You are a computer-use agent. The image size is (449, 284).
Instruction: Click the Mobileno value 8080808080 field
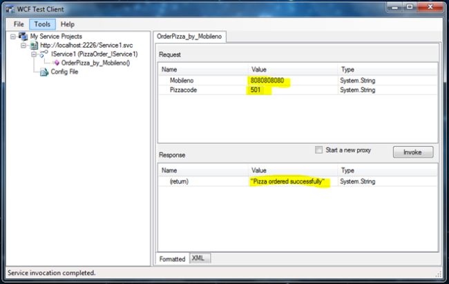[x=292, y=81]
